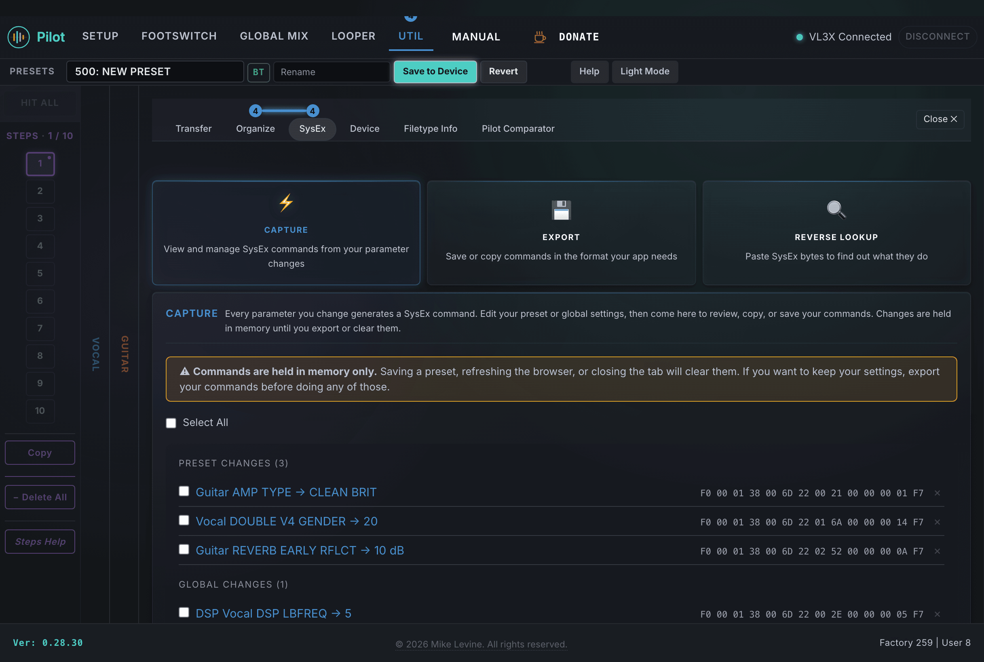Screen dimensions: 984x662
Task: Select step 1
Action: [40, 163]
